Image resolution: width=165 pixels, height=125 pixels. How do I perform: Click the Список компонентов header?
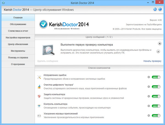point(99,68)
